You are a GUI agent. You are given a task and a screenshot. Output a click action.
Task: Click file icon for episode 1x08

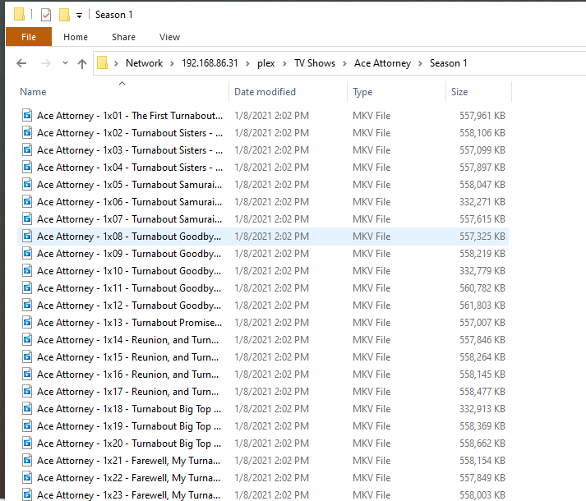(x=27, y=236)
